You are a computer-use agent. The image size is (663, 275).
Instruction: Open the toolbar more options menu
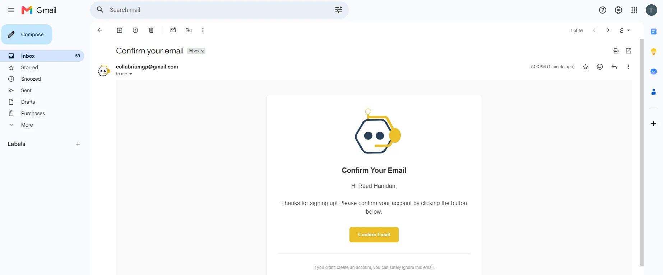tap(203, 30)
